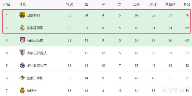Click team name 皇家贝蒂斯
Image resolution: width=192 pixels, height=96 pixels.
click(x=35, y=78)
